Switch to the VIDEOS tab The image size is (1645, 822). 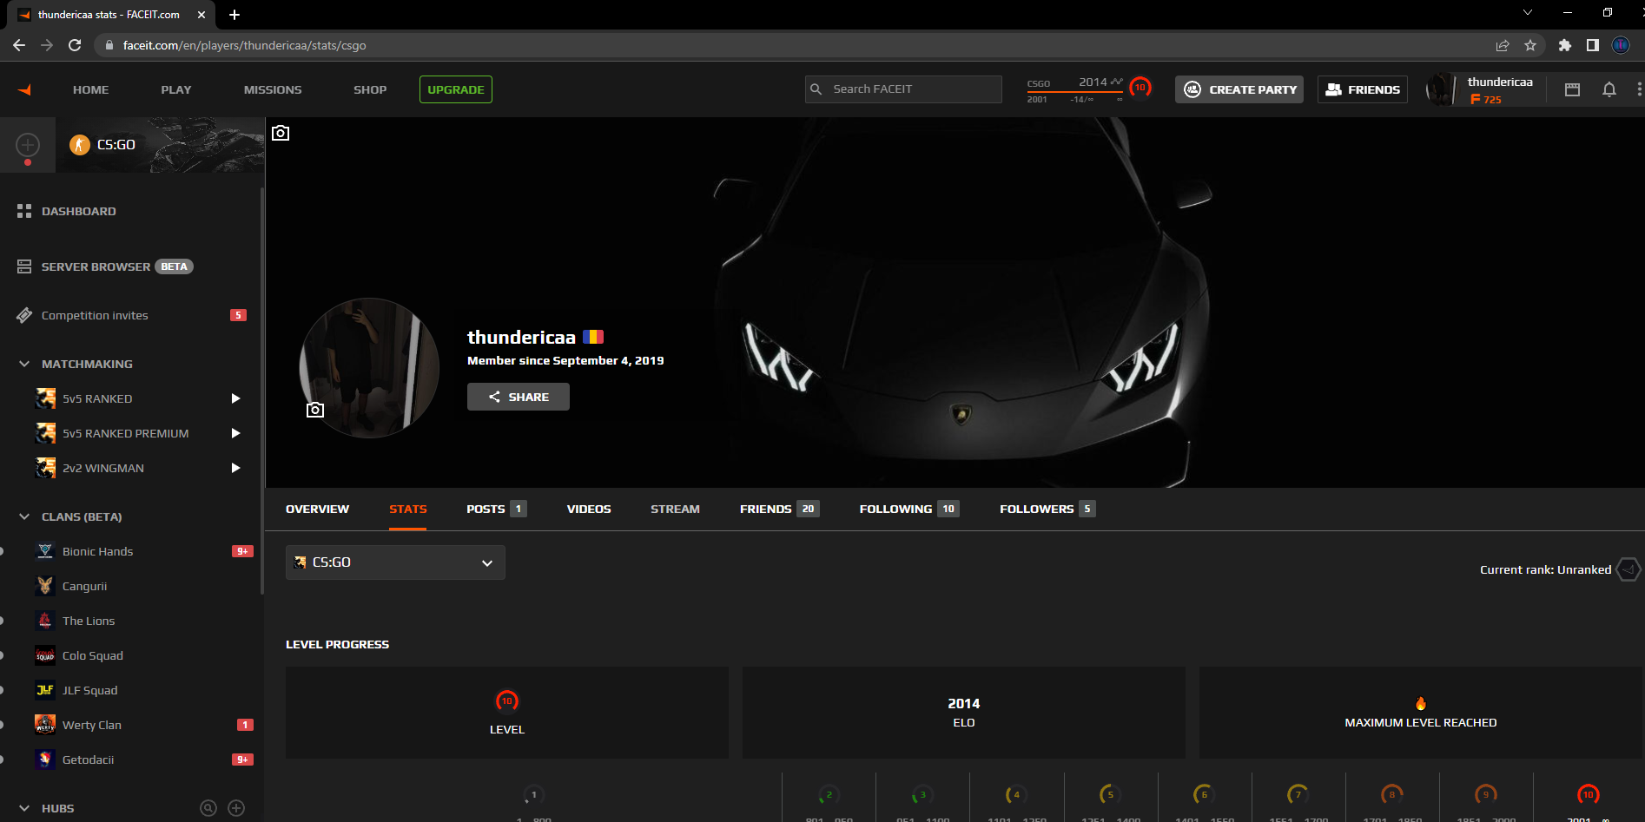pyautogui.click(x=589, y=509)
